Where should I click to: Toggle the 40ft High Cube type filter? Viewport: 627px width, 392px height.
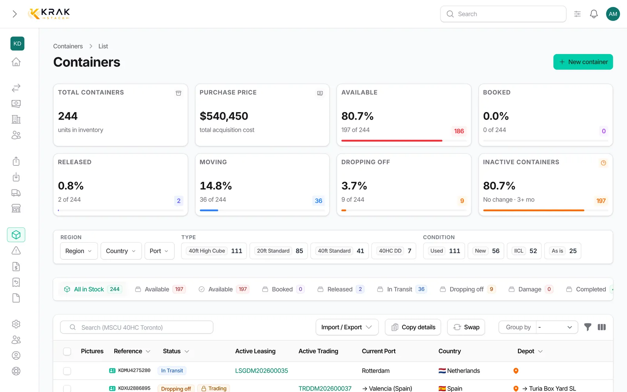(x=214, y=251)
